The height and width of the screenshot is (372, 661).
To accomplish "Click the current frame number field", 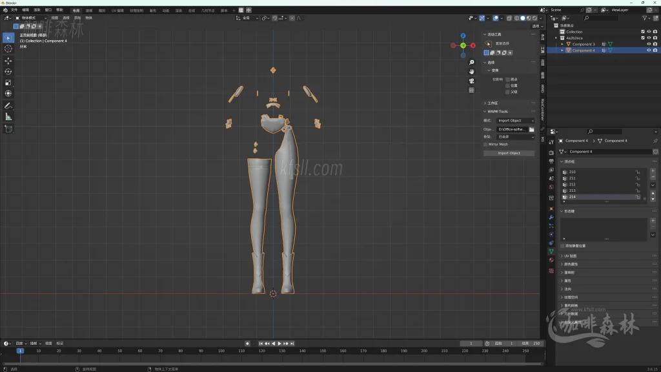I will tap(471, 344).
